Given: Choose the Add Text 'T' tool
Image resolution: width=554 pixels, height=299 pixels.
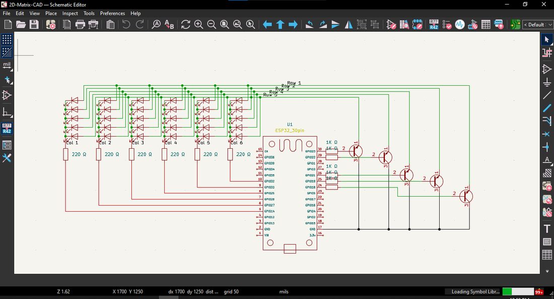Looking at the screenshot, I should 547,229.
